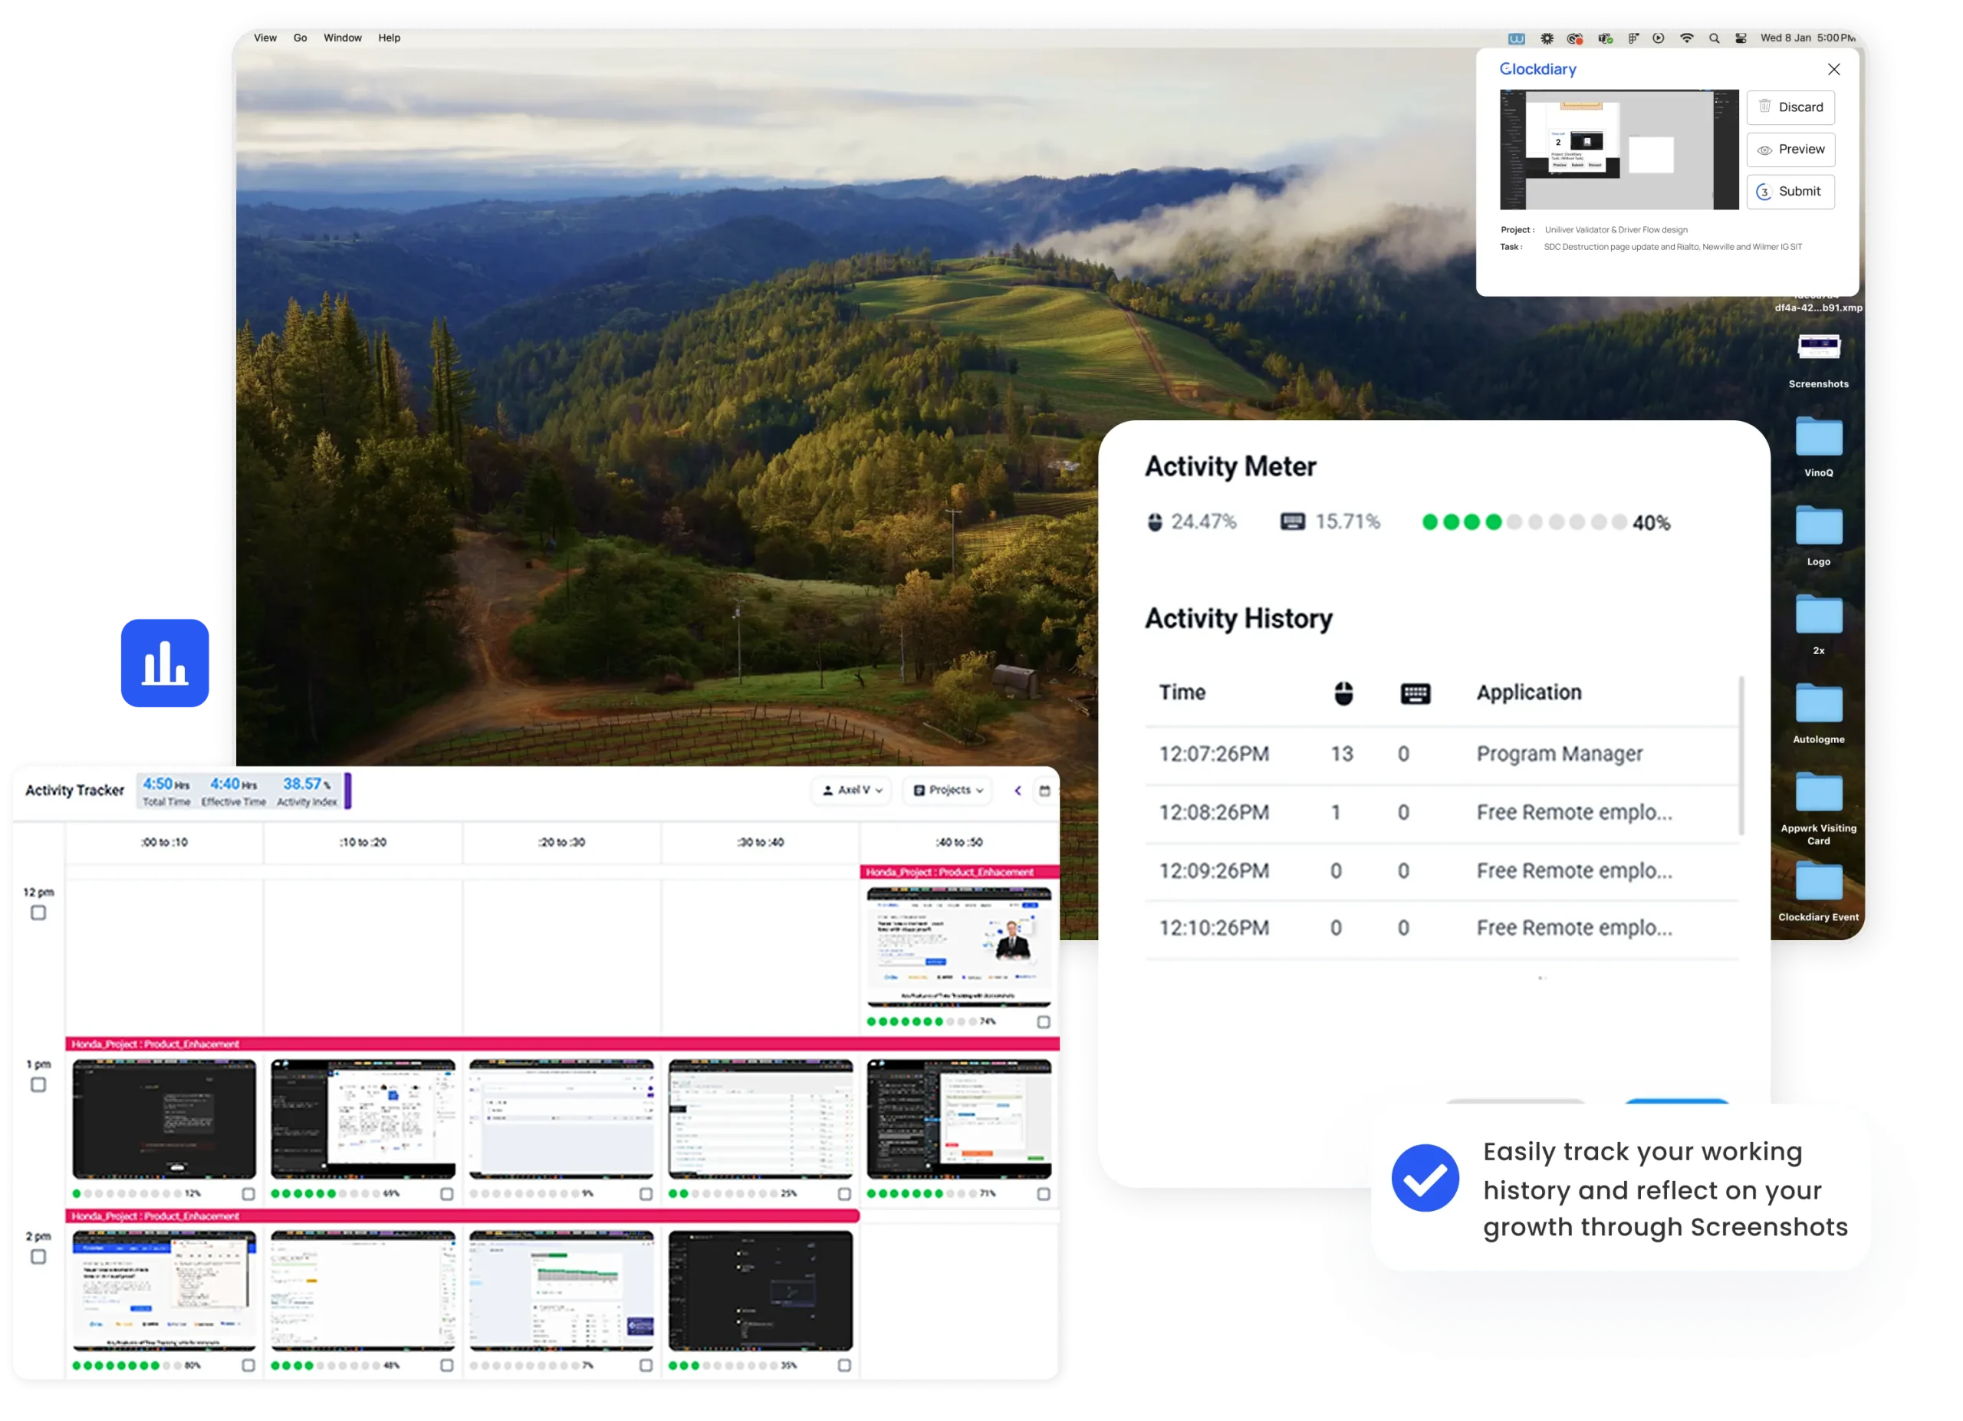
Task: Select the 12:07:26PM Program Manager row
Action: [1441, 754]
